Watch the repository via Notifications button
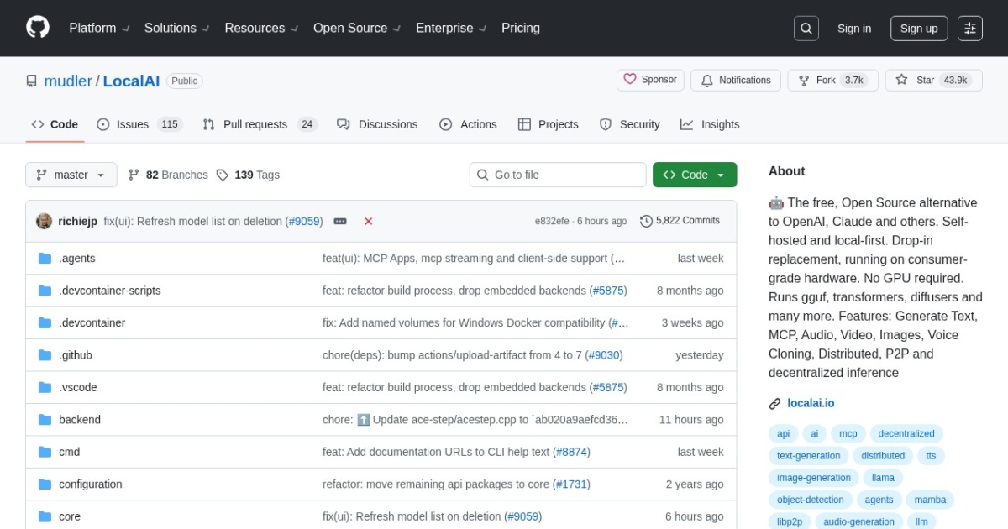Image resolution: width=1008 pixels, height=529 pixels. [x=736, y=80]
